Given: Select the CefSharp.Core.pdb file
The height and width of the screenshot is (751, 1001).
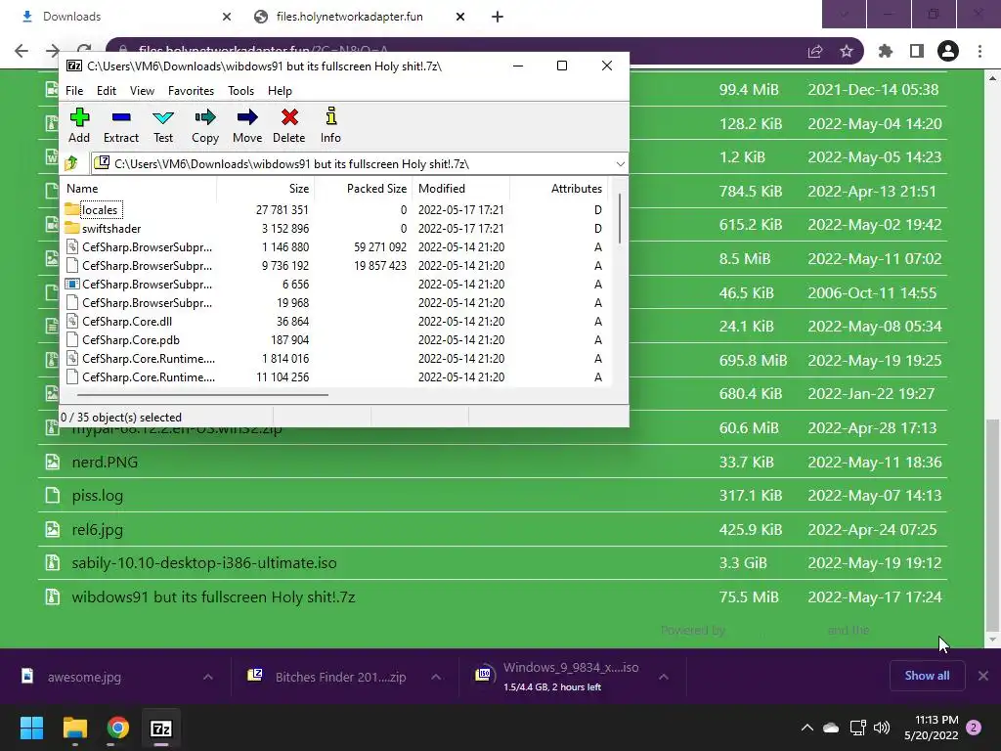Looking at the screenshot, I should point(130,339).
